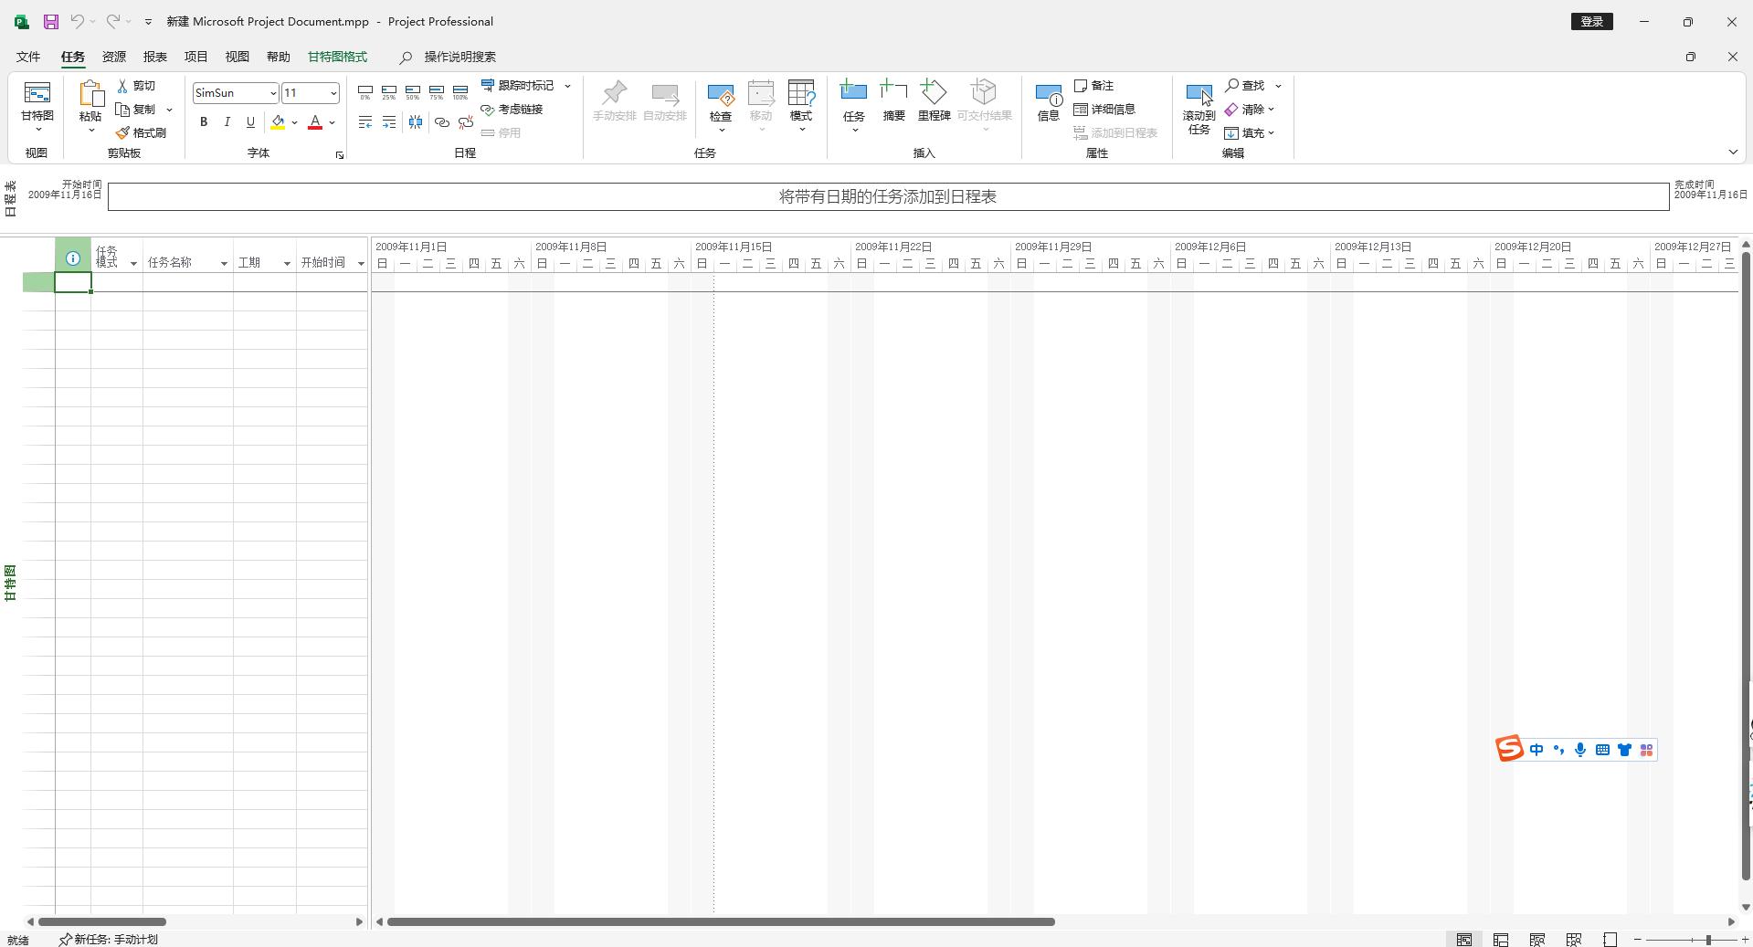
Task: Expand the 任务名称 column filter
Action: [x=223, y=263]
